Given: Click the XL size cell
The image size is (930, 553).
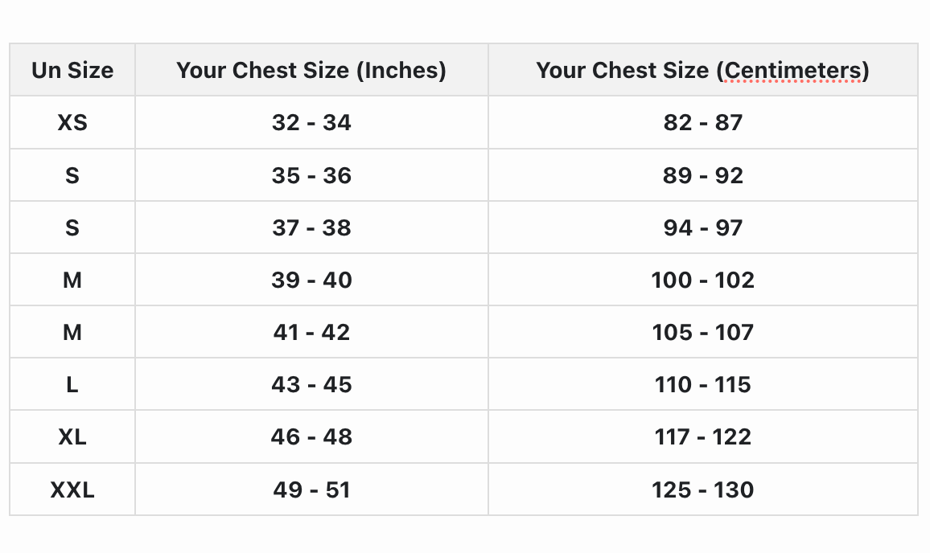Looking at the screenshot, I should 72,437.
